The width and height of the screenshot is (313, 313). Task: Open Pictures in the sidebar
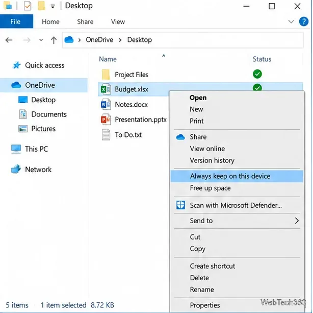tap(43, 129)
